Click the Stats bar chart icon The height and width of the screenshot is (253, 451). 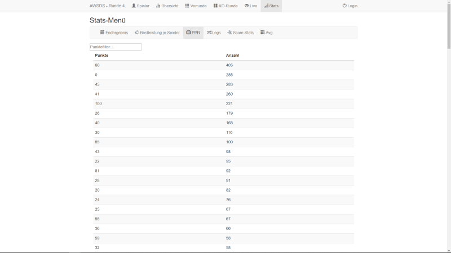pyautogui.click(x=266, y=6)
